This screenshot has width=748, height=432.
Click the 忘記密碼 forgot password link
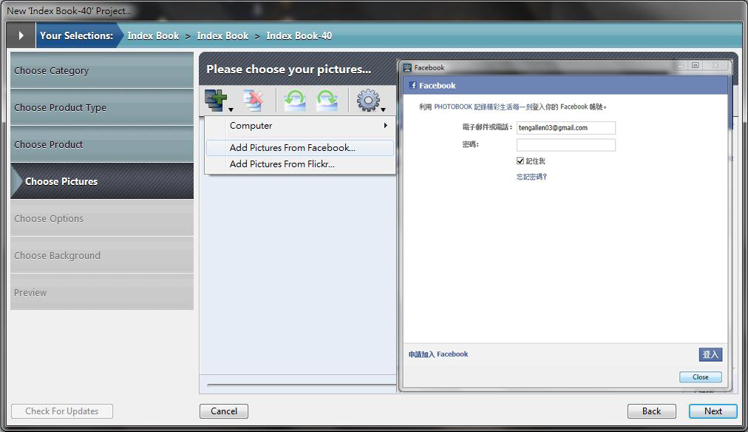[x=531, y=177]
